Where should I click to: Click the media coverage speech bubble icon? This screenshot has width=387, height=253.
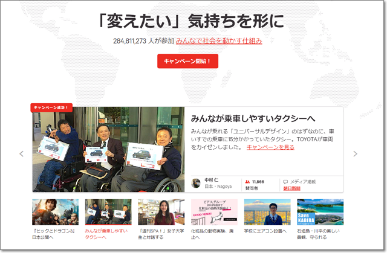[285, 181]
